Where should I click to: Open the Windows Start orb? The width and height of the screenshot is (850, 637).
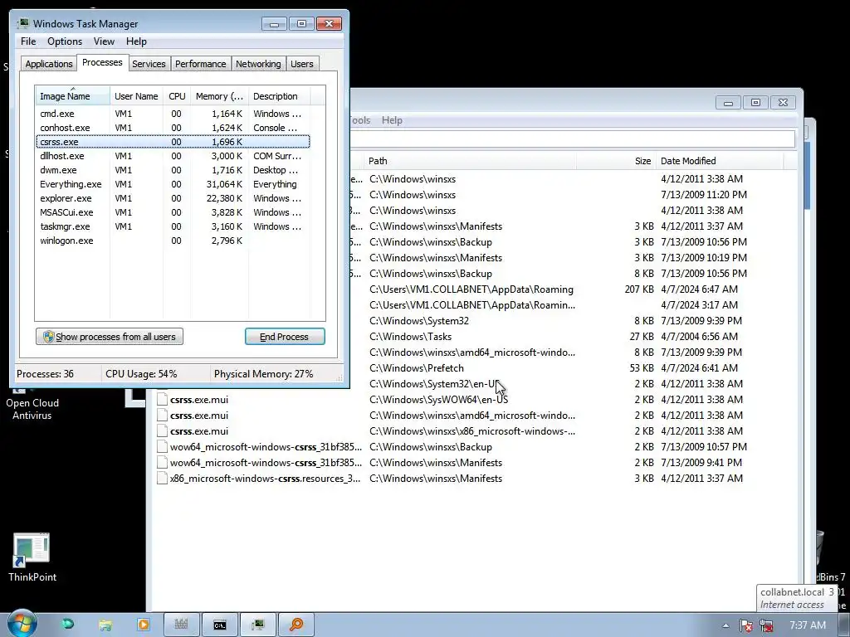point(22,624)
